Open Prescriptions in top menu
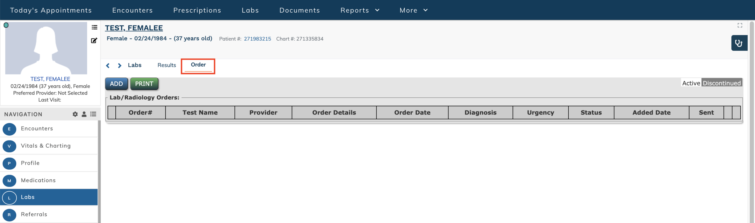The height and width of the screenshot is (223, 755). (x=197, y=10)
